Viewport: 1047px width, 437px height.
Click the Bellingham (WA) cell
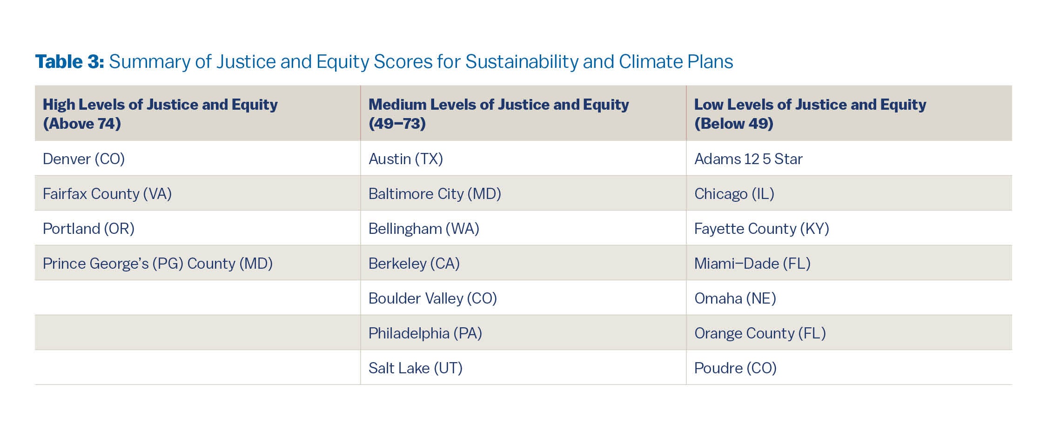(523, 228)
